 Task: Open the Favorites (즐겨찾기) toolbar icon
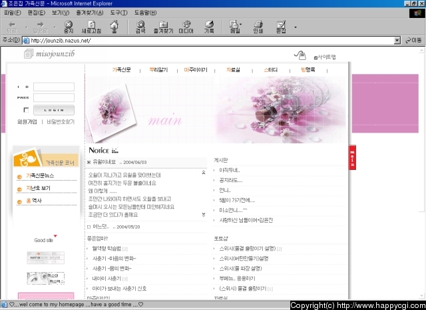163,27
